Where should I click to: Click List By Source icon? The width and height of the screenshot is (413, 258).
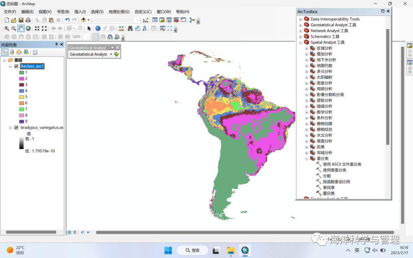click(12, 52)
